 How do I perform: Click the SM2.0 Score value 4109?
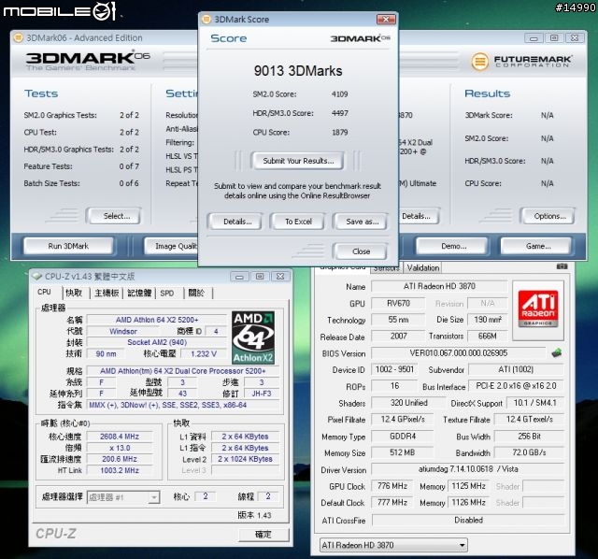pyautogui.click(x=339, y=94)
